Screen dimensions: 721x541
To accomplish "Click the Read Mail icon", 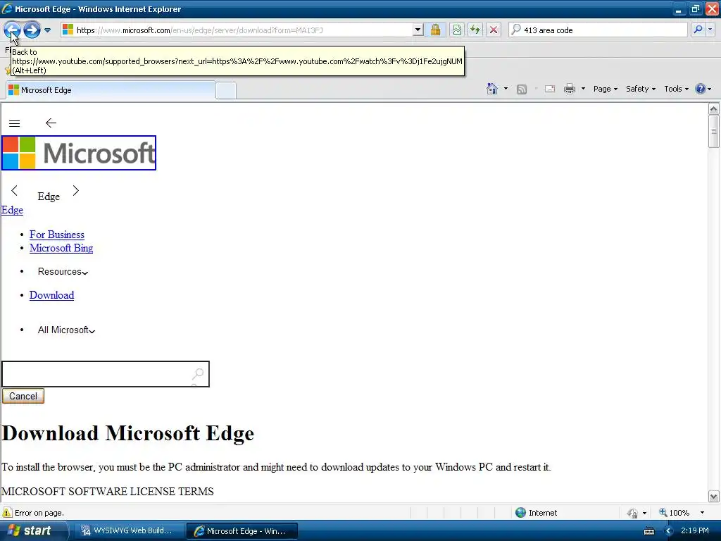I will coord(550,89).
